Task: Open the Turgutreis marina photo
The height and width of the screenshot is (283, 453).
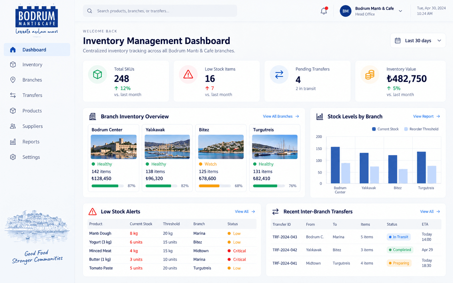Action: click(x=275, y=147)
